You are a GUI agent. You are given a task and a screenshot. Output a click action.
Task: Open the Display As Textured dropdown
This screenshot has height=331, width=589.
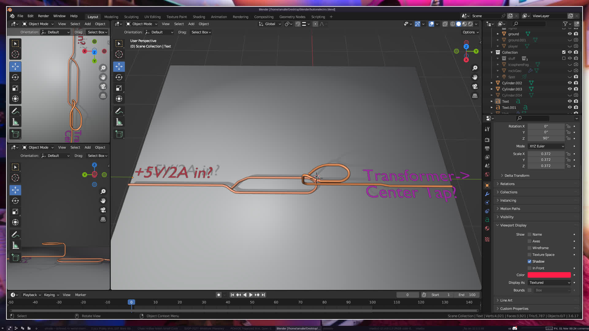(x=549, y=283)
